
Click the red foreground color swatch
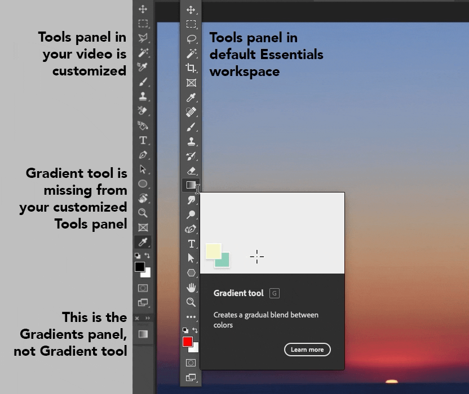pyautogui.click(x=188, y=342)
